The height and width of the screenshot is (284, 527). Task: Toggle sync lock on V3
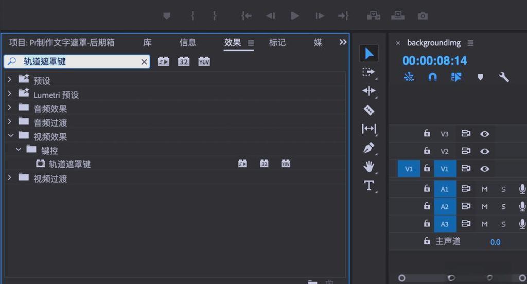pos(466,133)
